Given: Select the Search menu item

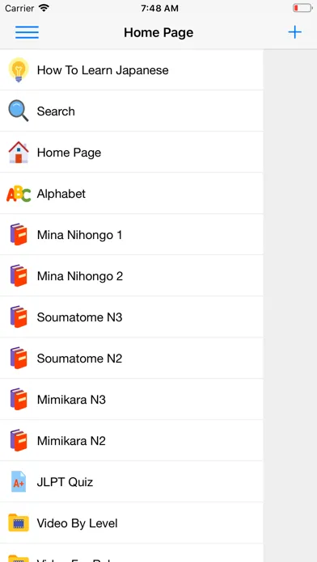Looking at the screenshot, I should pos(131,111).
